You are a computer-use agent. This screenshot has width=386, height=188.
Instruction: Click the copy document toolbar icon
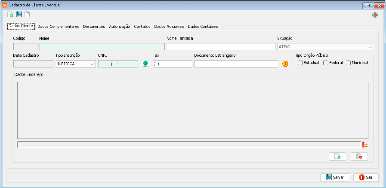[x=27, y=14]
